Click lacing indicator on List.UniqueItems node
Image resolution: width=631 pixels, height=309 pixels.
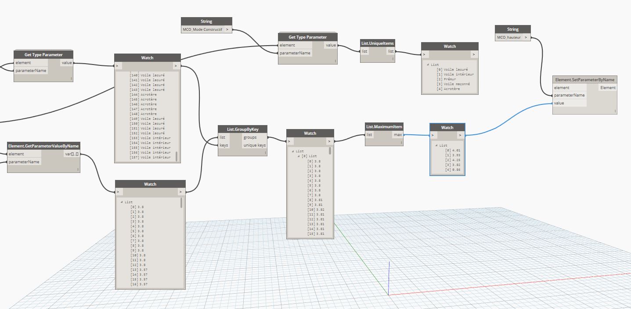pyautogui.click(x=393, y=58)
